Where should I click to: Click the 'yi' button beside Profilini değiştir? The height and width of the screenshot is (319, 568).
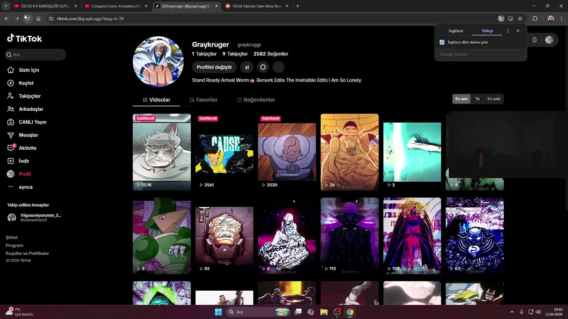(x=247, y=67)
